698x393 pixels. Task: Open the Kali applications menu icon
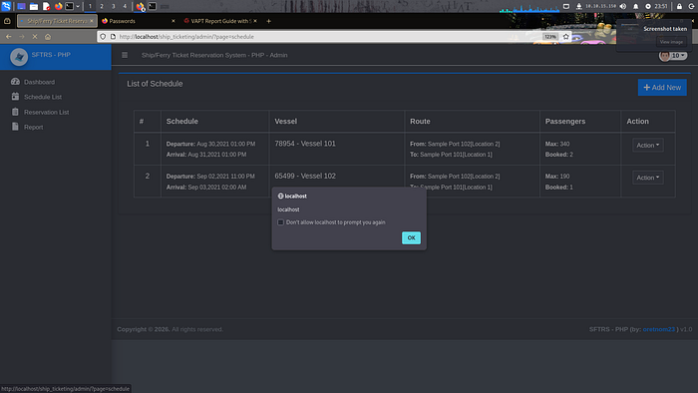coord(6,6)
